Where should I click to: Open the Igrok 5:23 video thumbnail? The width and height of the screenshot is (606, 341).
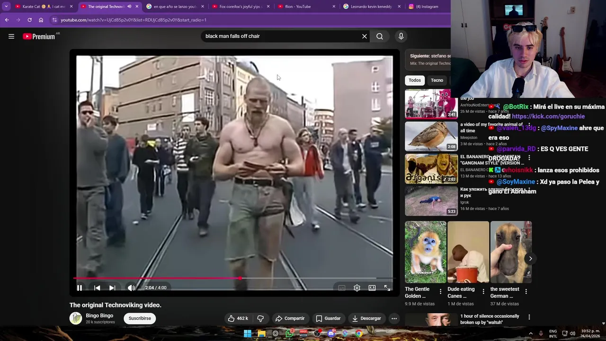[431, 201]
